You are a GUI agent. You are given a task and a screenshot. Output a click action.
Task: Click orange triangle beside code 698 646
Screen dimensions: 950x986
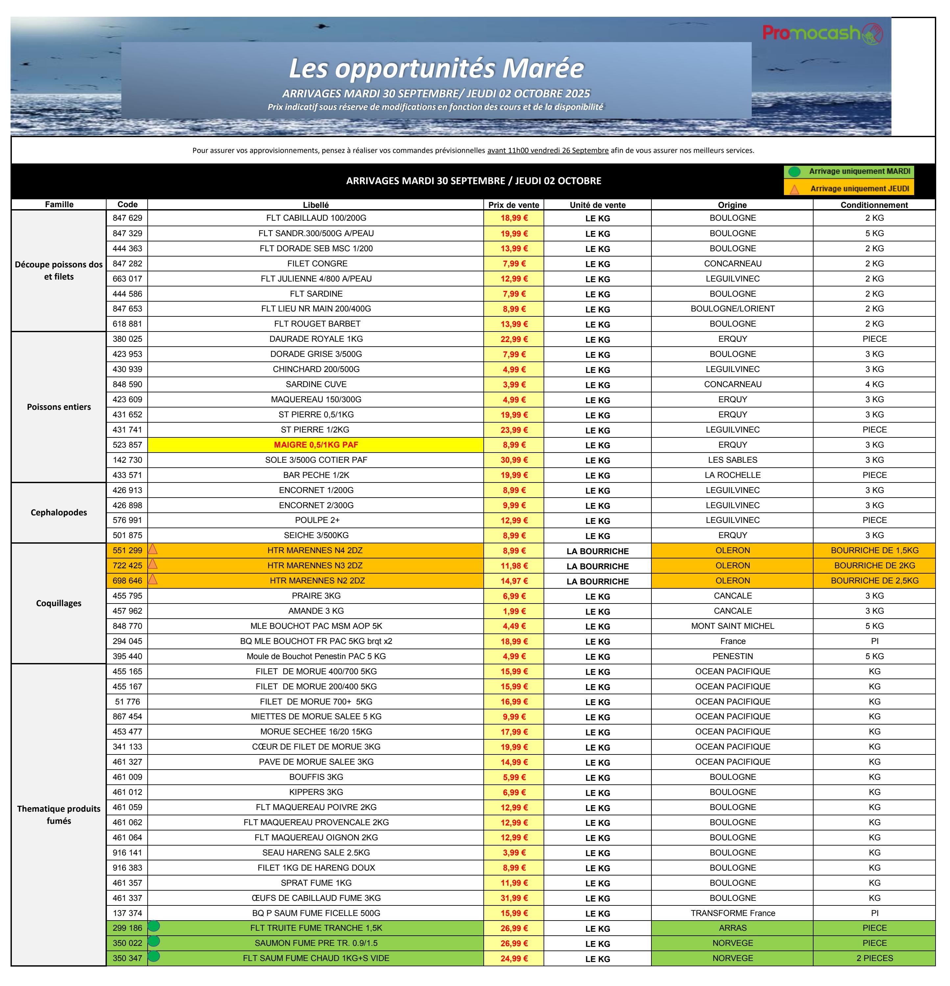[153, 579]
